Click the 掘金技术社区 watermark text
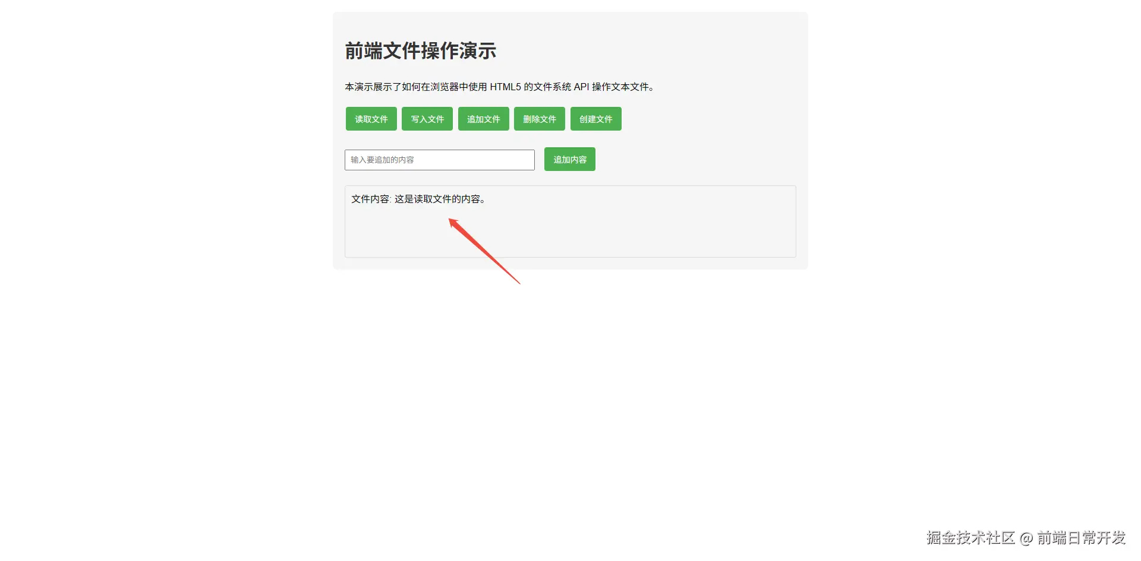The image size is (1141, 561). tap(970, 538)
